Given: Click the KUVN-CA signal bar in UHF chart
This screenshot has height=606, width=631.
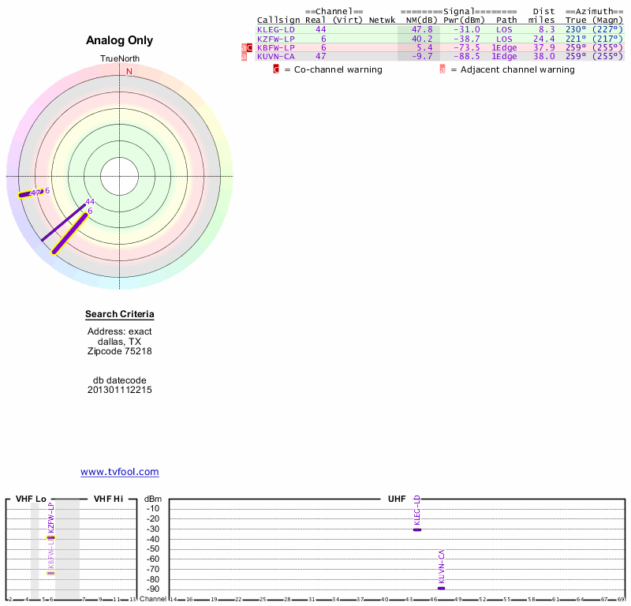Looking at the screenshot, I should click(441, 588).
